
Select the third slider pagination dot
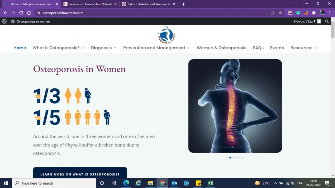pyautogui.click(x=233, y=158)
